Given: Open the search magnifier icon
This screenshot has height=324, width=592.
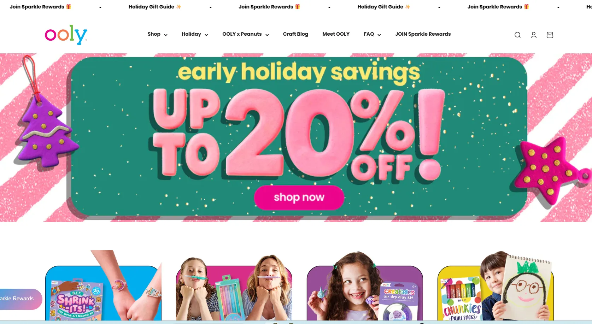Looking at the screenshot, I should click(517, 35).
